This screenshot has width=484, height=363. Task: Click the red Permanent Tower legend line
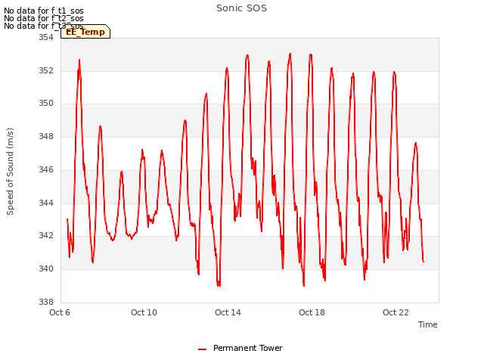[x=202, y=349]
